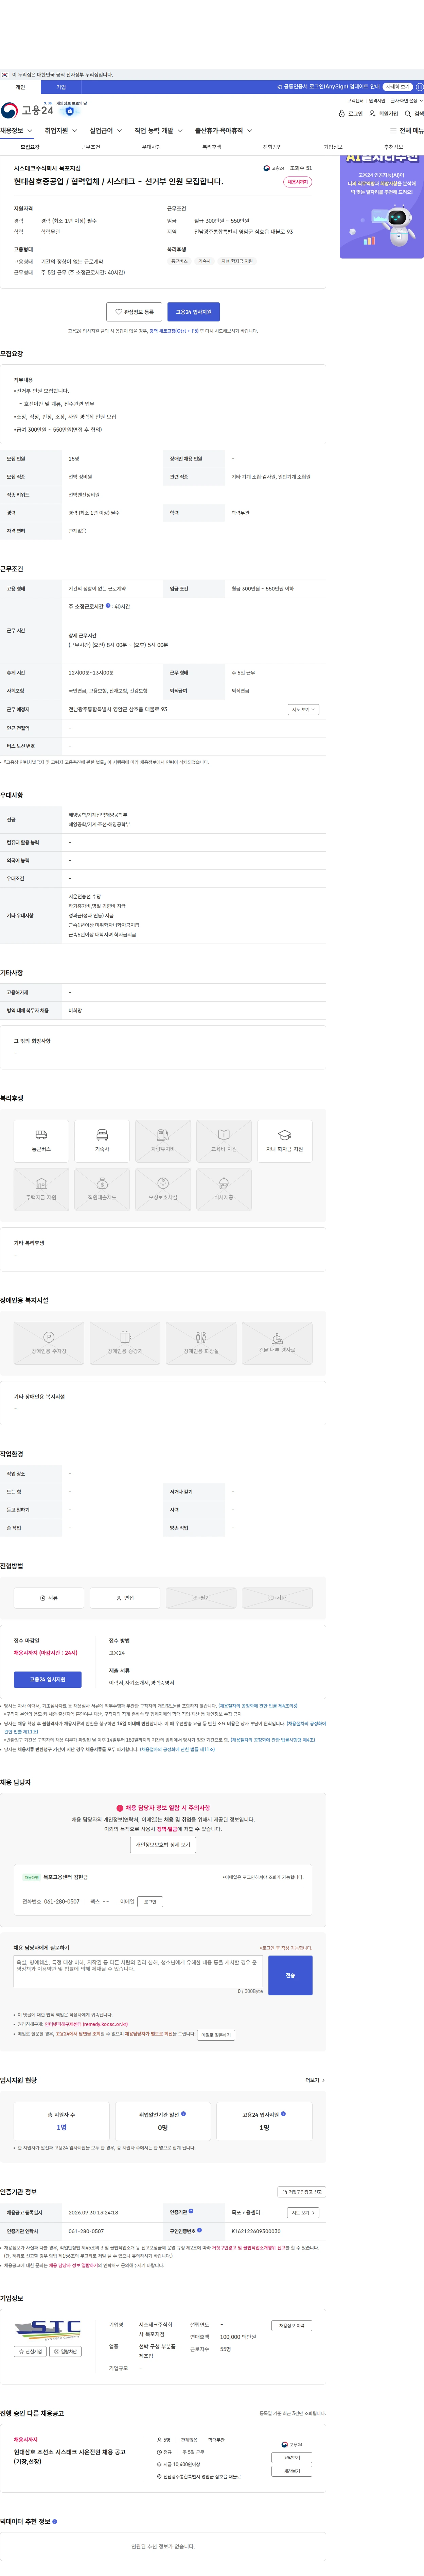Open 자세히 보기 on the AnySign notice
Image resolution: width=424 pixels, height=2576 pixels.
[x=398, y=87]
